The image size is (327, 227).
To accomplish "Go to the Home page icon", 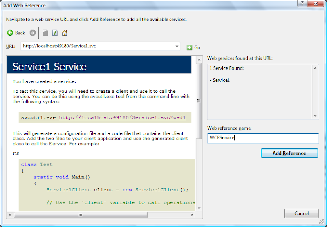I will [x=65, y=33].
